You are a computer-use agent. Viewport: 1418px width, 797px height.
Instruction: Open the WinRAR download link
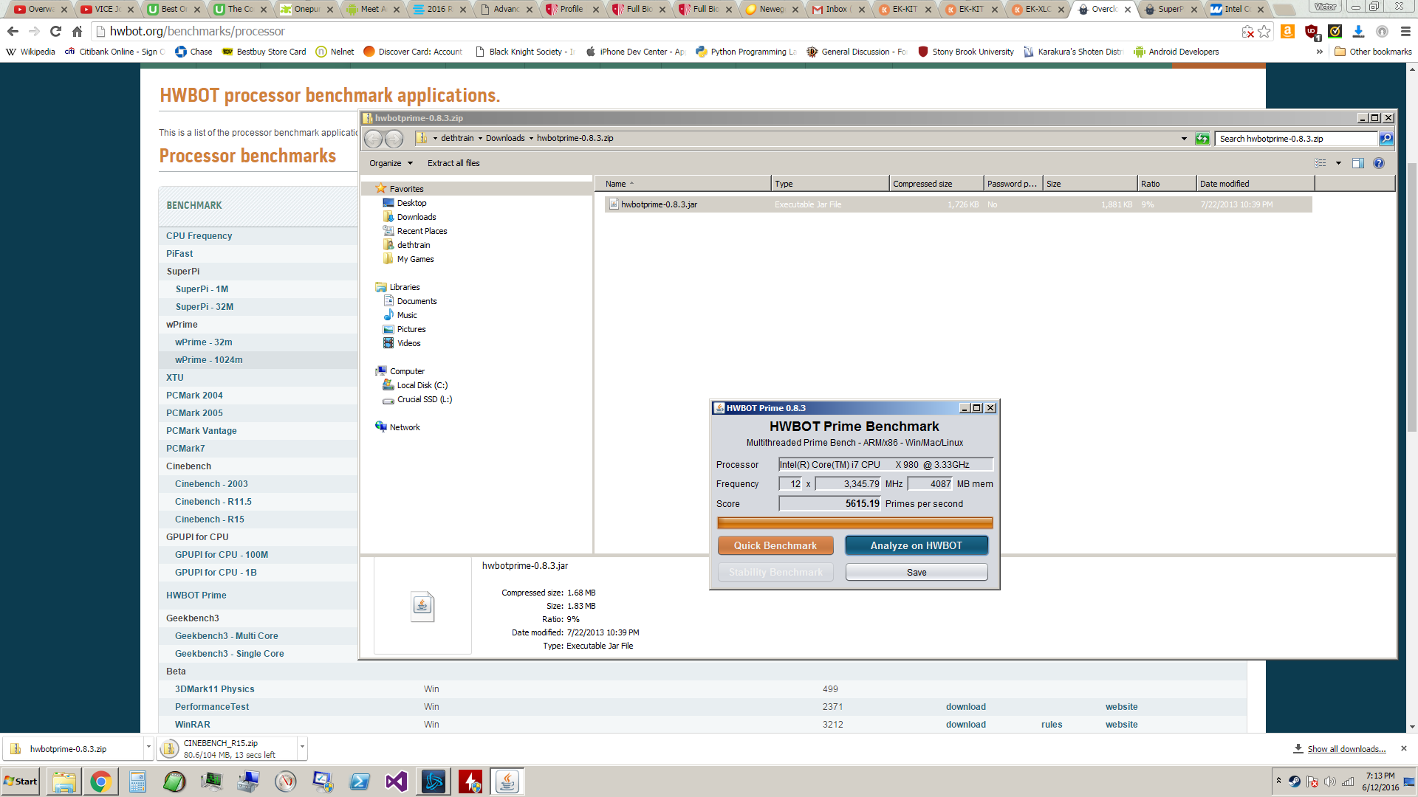[x=966, y=725]
